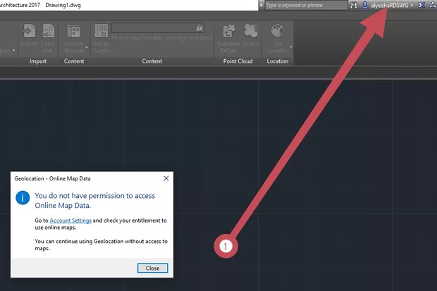Screen dimensions: 437x291
Task: Click the 'You do not have permission' message
Action: click(94, 200)
